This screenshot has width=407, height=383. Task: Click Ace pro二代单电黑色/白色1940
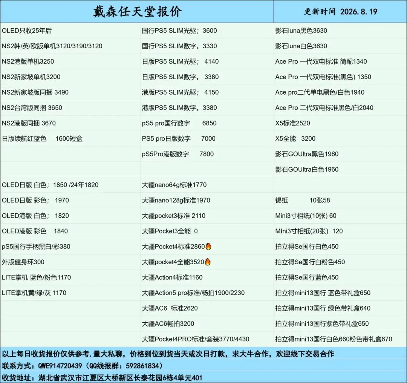(320, 92)
